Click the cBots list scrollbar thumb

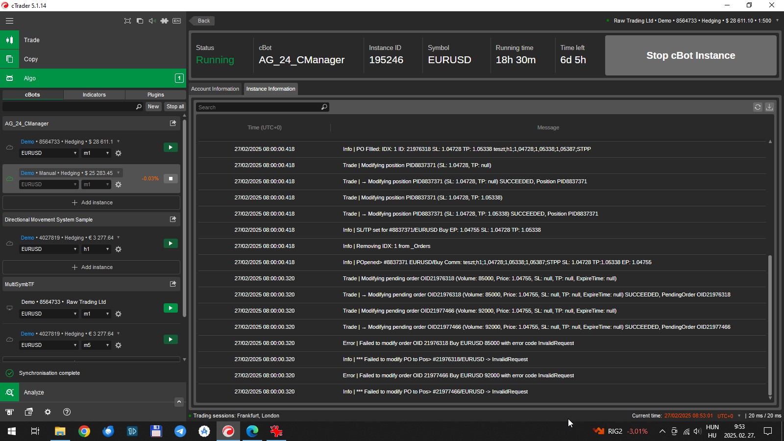click(184, 218)
